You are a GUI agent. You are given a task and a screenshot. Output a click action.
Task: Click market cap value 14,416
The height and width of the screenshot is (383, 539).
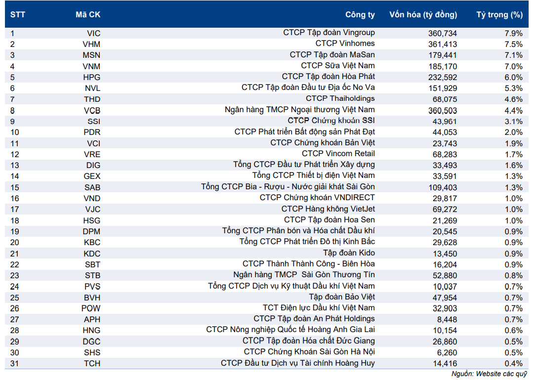point(445,364)
